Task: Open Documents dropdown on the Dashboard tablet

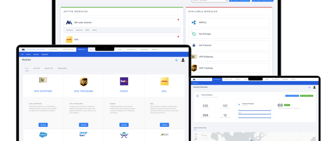Action: (x=276, y=79)
